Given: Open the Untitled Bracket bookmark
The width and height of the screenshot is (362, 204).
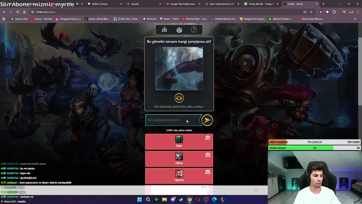Looking at the screenshot, I should (224, 19).
